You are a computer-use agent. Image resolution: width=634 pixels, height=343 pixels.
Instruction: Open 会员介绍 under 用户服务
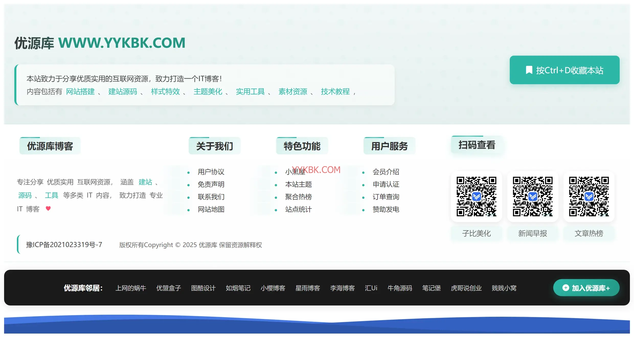point(386,172)
